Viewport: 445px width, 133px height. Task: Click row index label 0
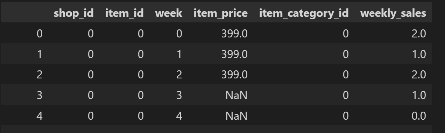tap(39, 34)
